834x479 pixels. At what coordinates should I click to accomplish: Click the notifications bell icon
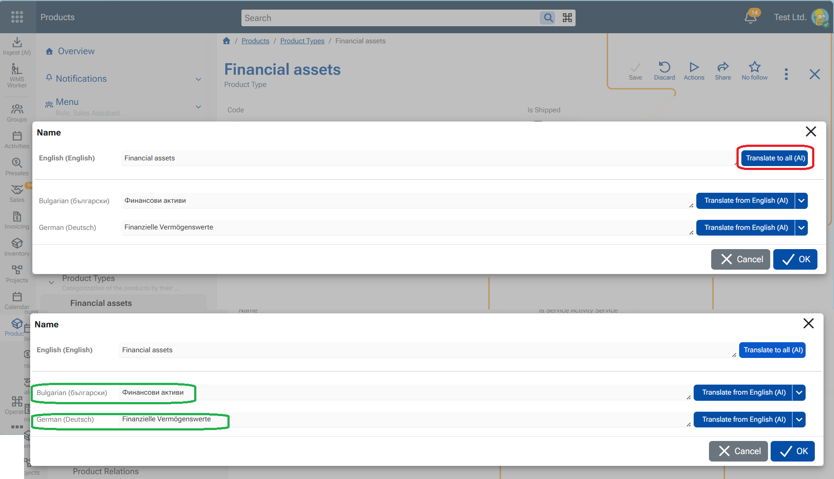750,17
